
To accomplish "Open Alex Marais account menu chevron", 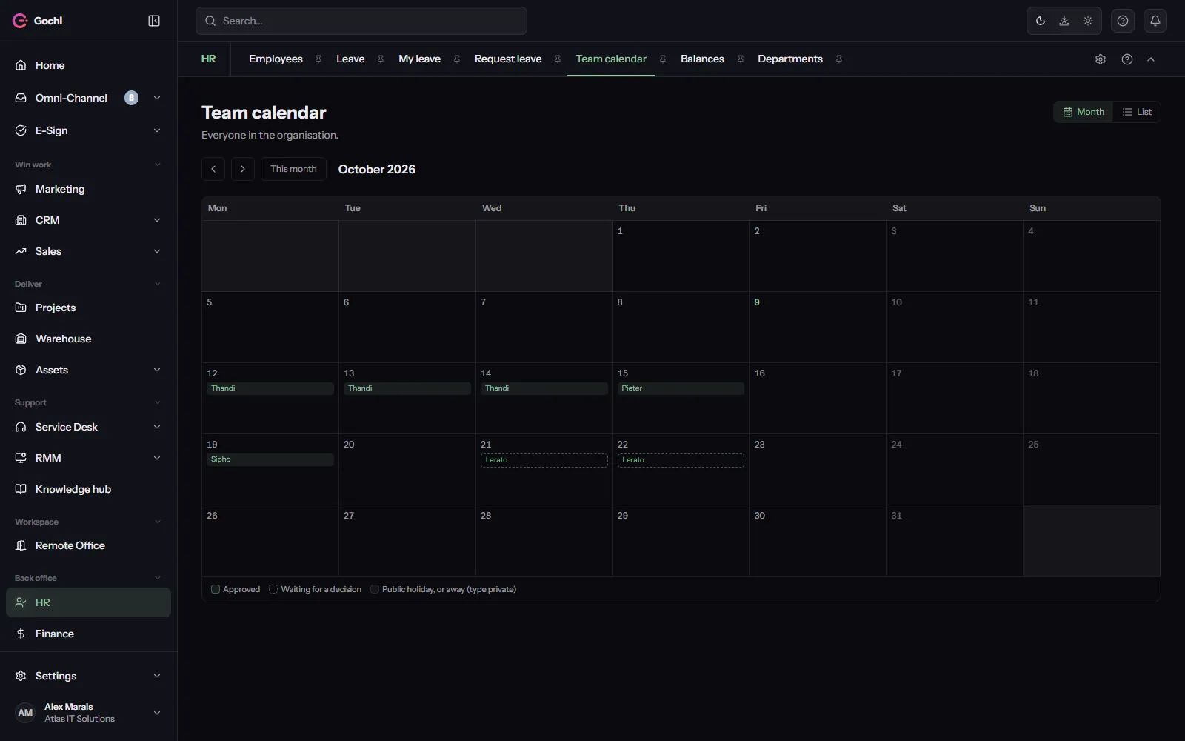I will tap(157, 713).
